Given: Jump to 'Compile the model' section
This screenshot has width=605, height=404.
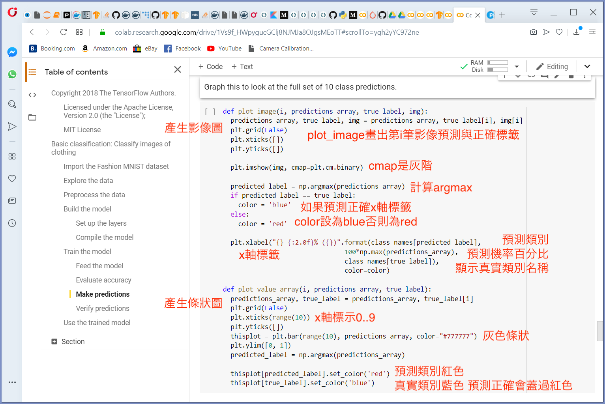Looking at the screenshot, I should click(x=105, y=238).
